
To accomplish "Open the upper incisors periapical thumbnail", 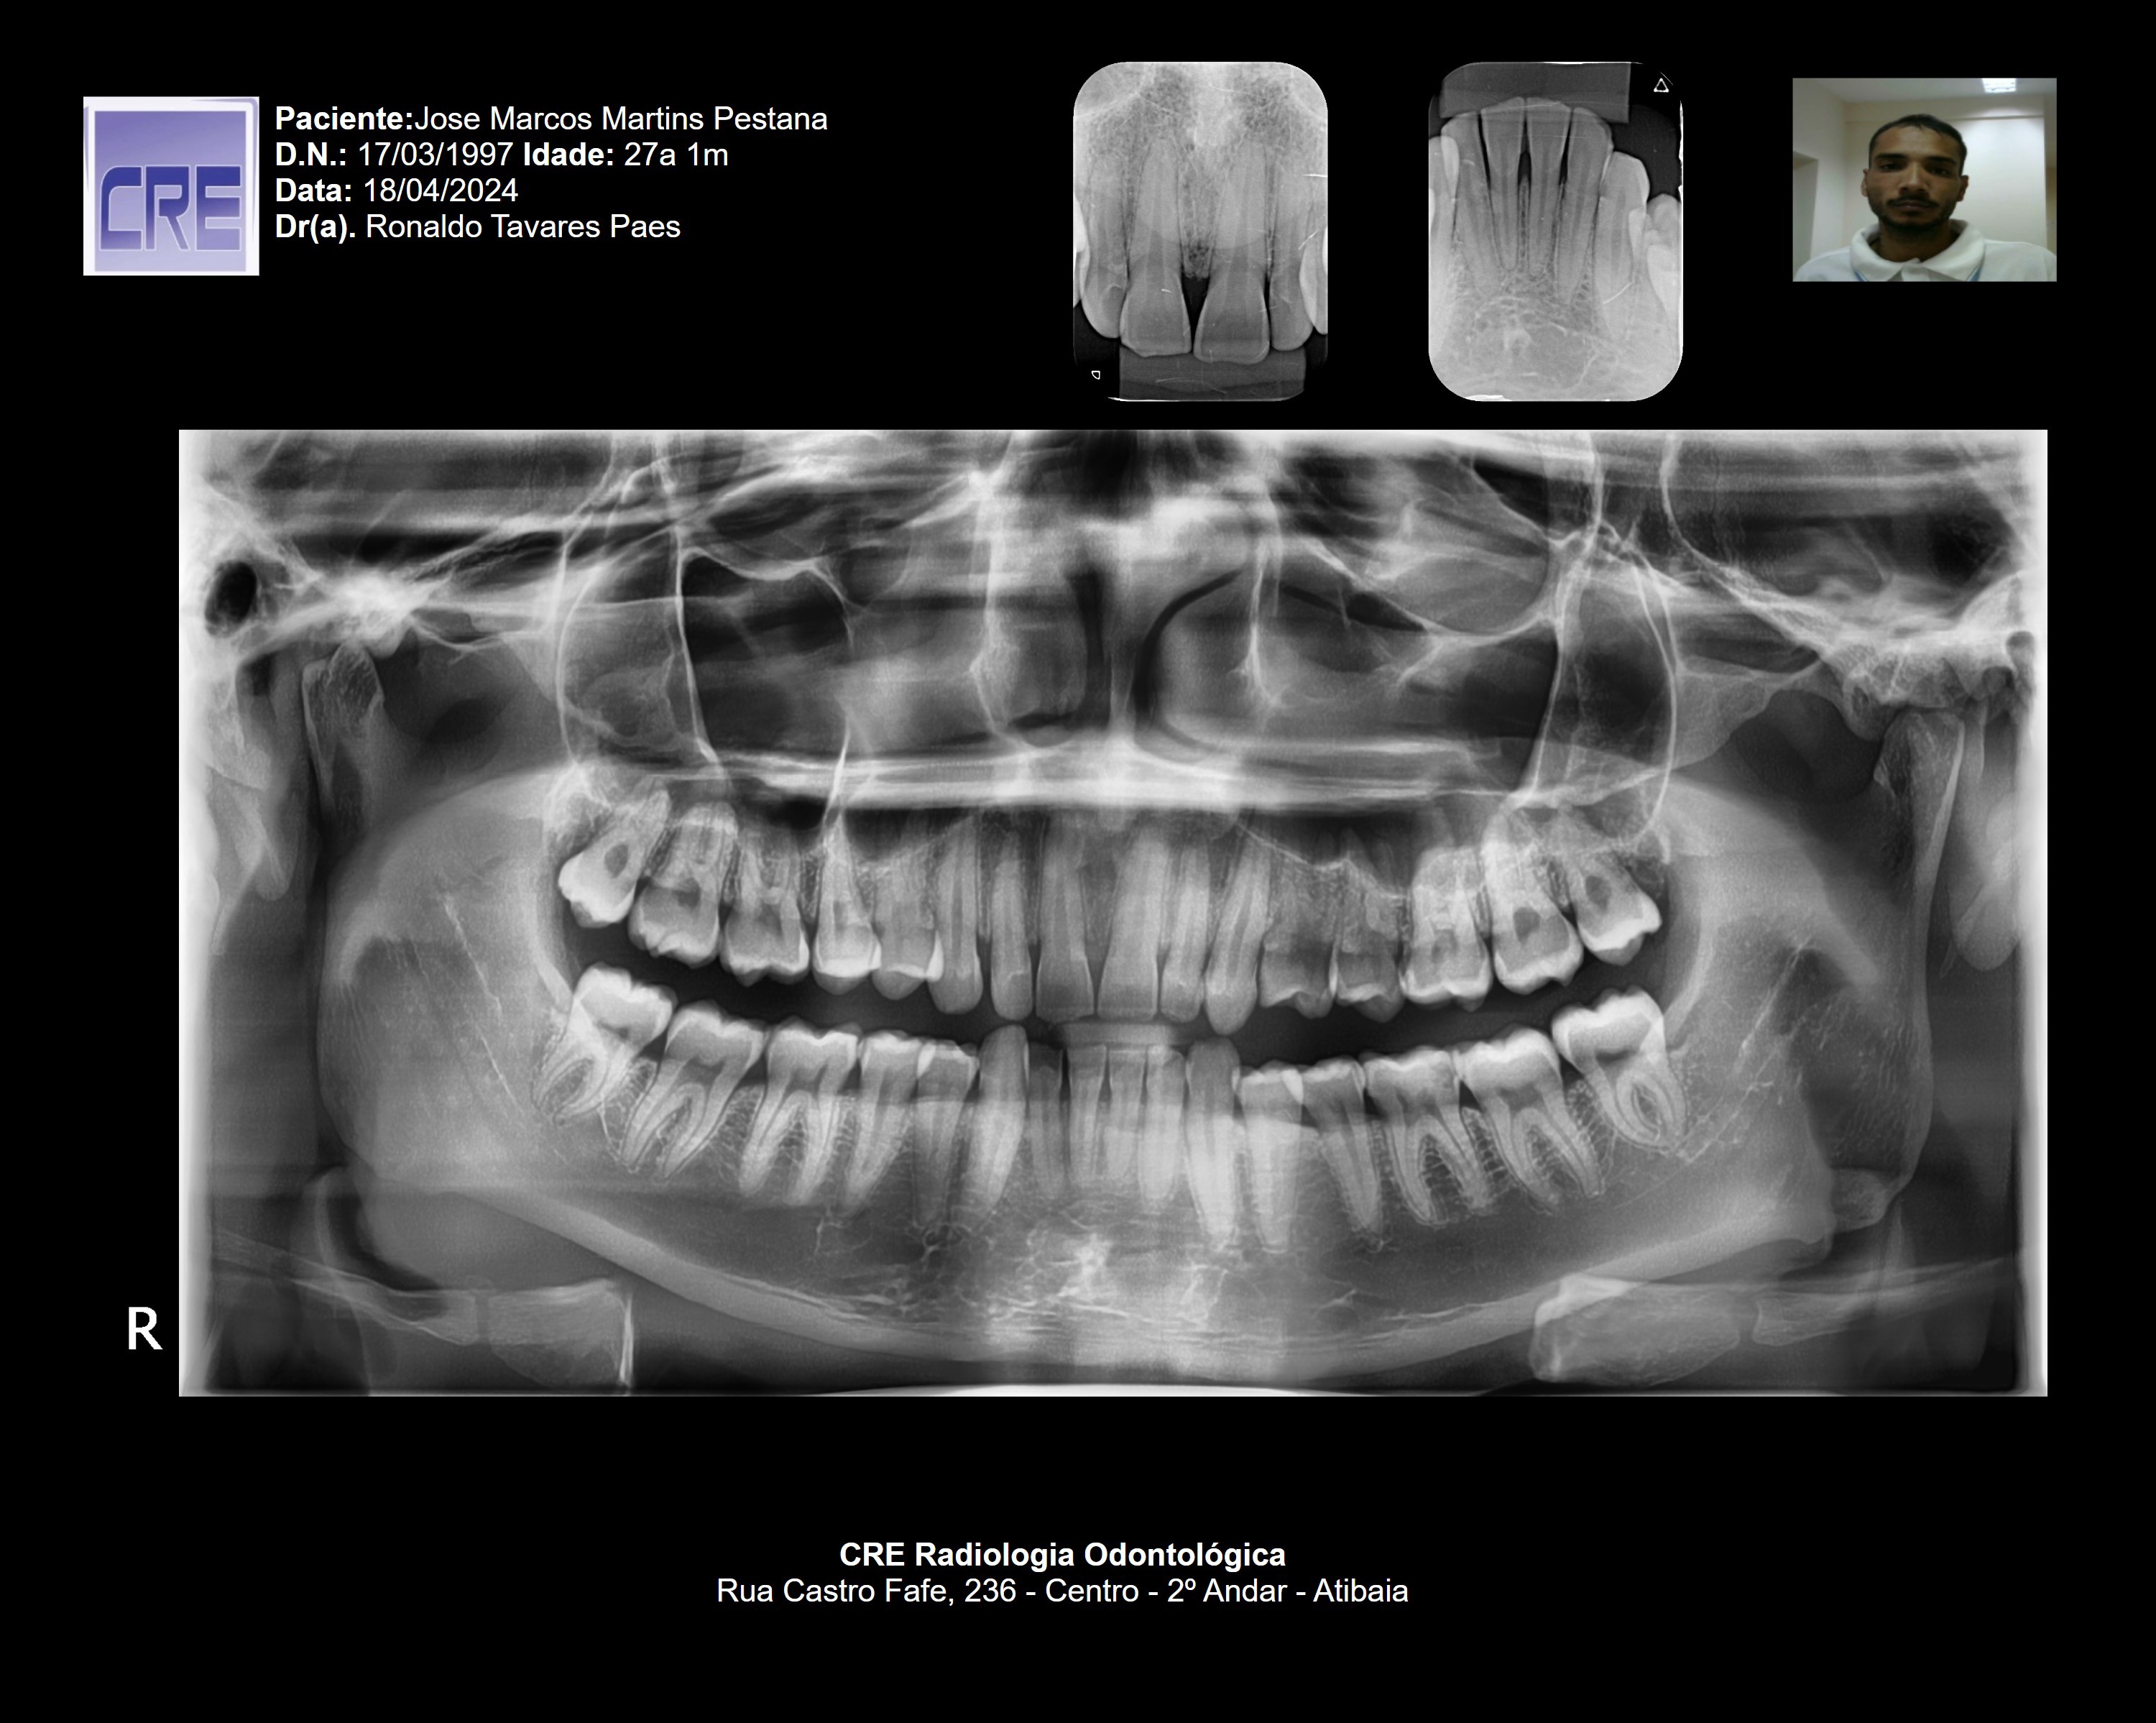I will click(x=1200, y=230).
